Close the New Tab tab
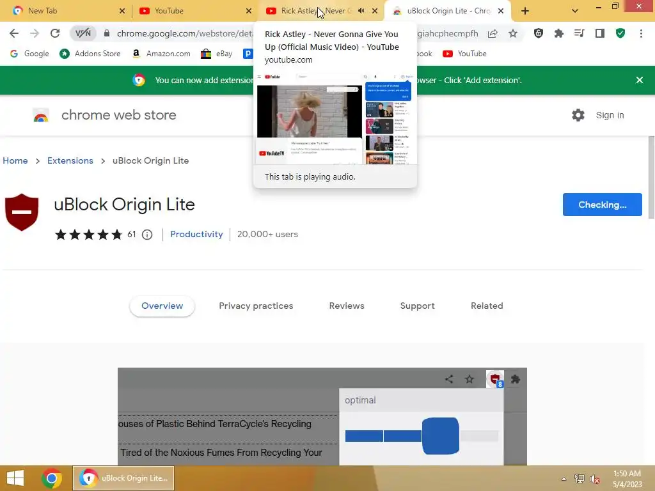The height and width of the screenshot is (491, 655). [x=122, y=11]
